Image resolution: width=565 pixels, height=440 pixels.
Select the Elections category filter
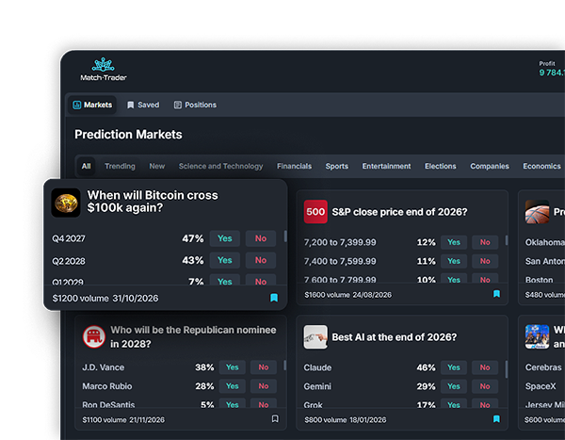tap(440, 166)
